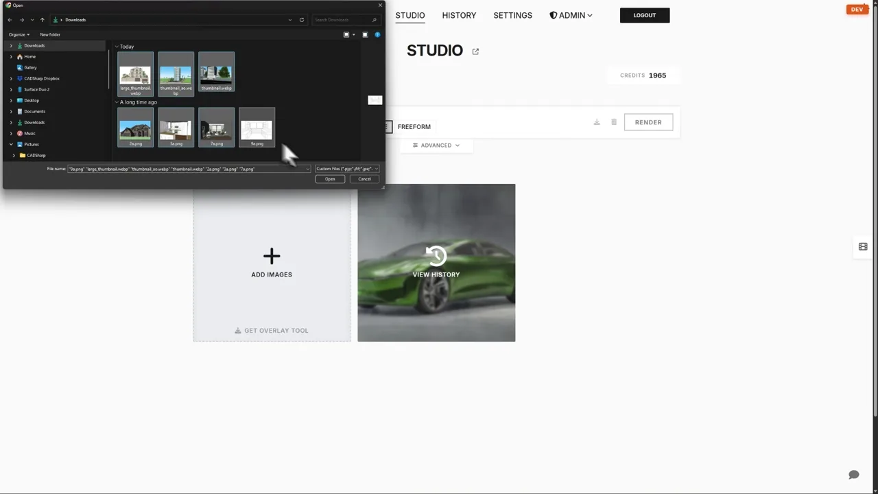Select CADSharp folder under Pictures
Screen dimensions: 878x494
pos(36,155)
